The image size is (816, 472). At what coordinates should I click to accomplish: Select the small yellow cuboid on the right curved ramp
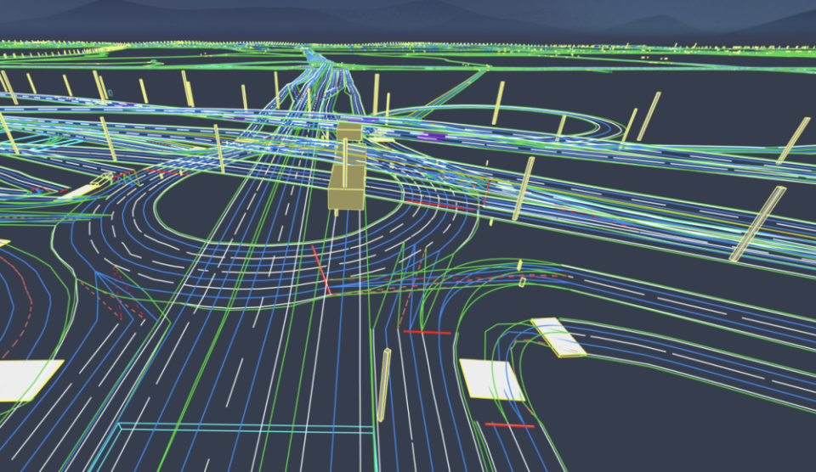point(522,282)
